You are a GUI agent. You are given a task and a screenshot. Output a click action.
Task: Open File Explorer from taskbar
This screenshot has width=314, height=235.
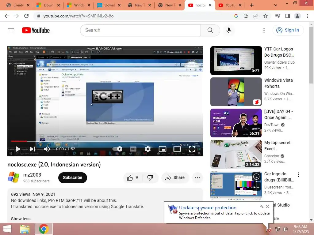[x=25, y=229]
